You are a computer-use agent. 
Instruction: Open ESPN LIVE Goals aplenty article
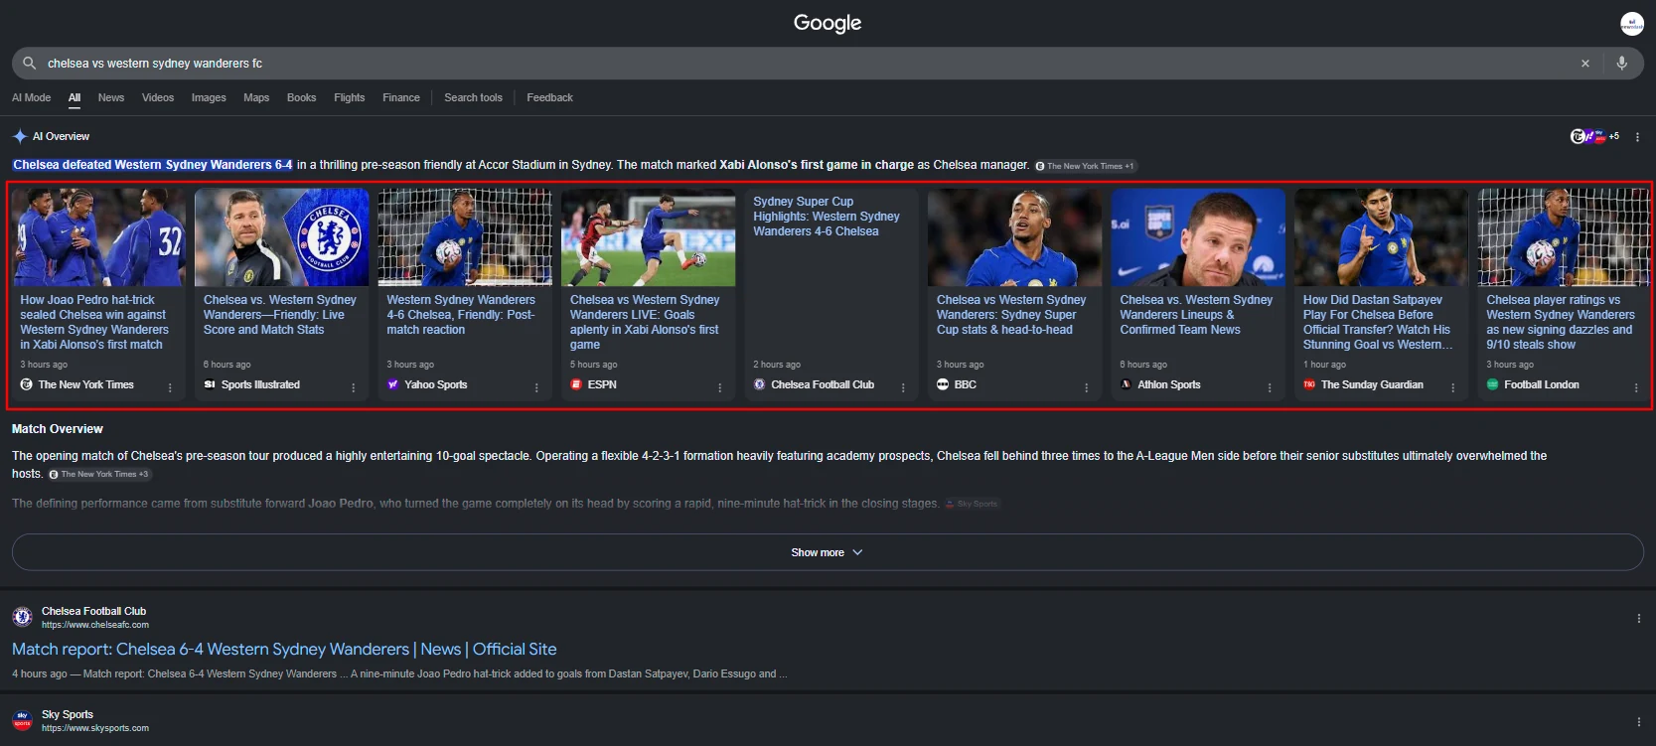click(645, 322)
